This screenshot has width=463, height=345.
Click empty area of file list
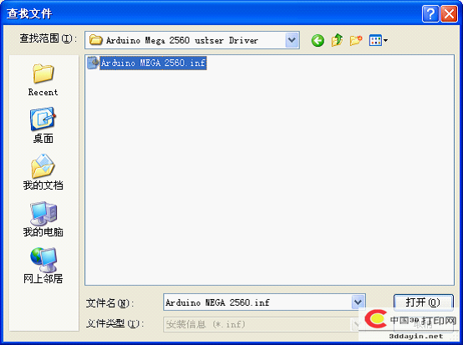[269, 177]
